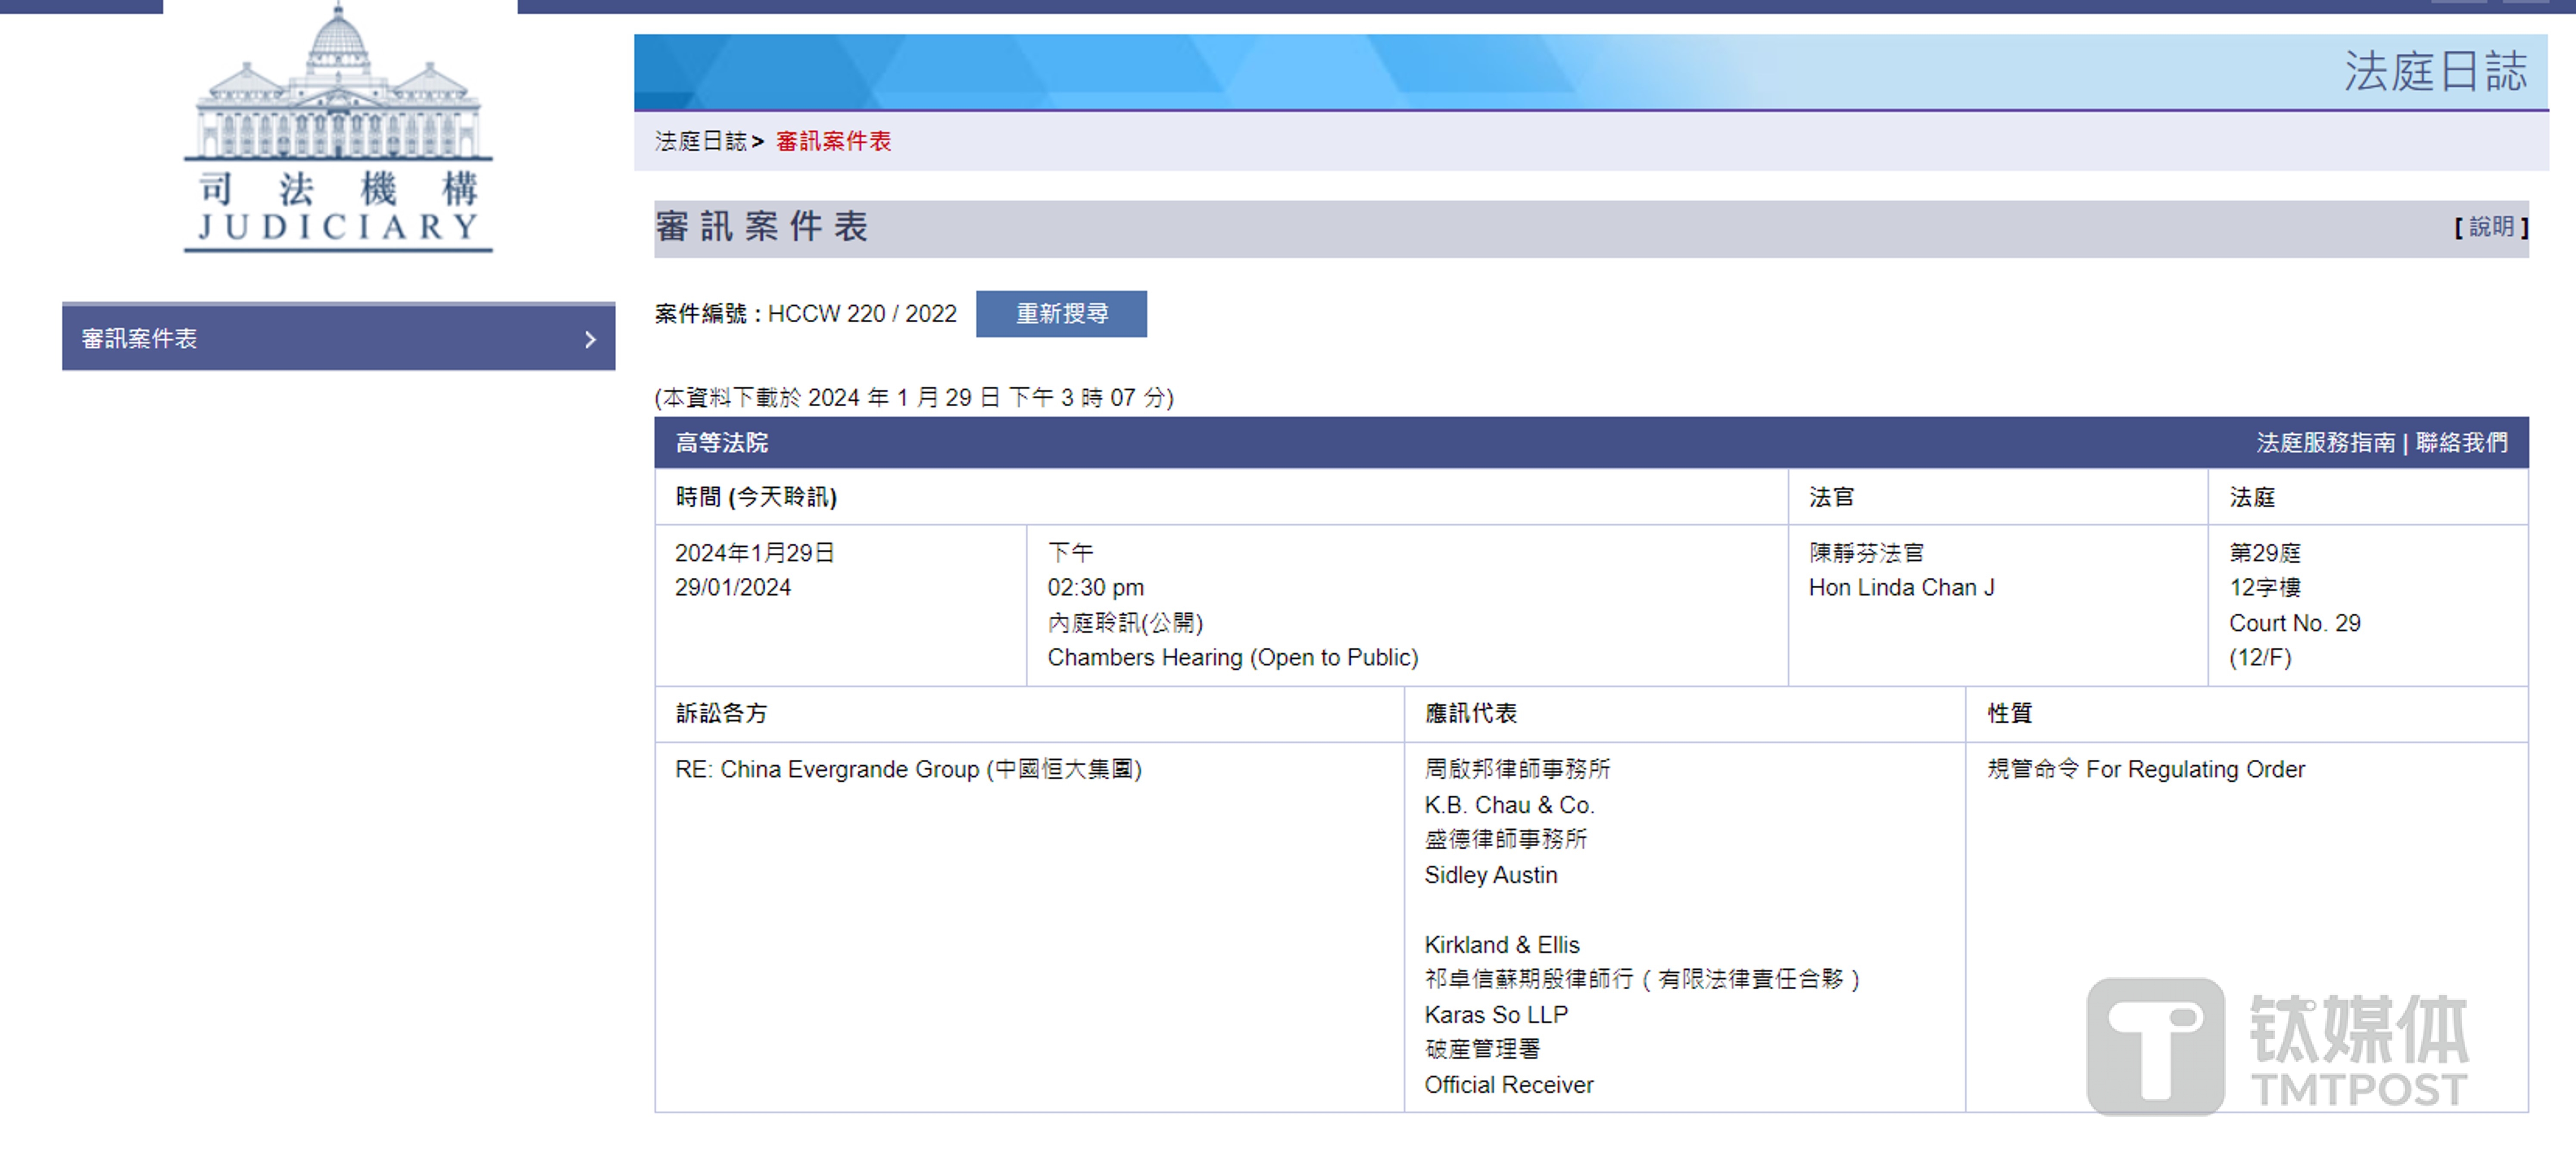Click the Sidley Austin representation entry
The height and width of the screenshot is (1166, 2576).
point(1490,875)
